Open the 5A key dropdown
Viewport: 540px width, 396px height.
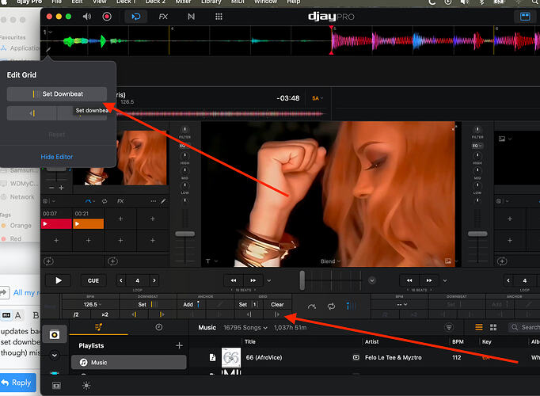pos(318,98)
